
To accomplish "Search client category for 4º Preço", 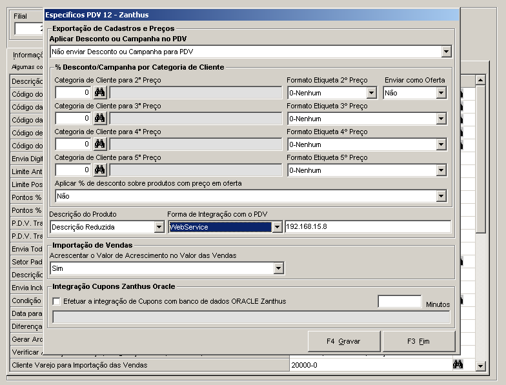I will (x=99, y=144).
